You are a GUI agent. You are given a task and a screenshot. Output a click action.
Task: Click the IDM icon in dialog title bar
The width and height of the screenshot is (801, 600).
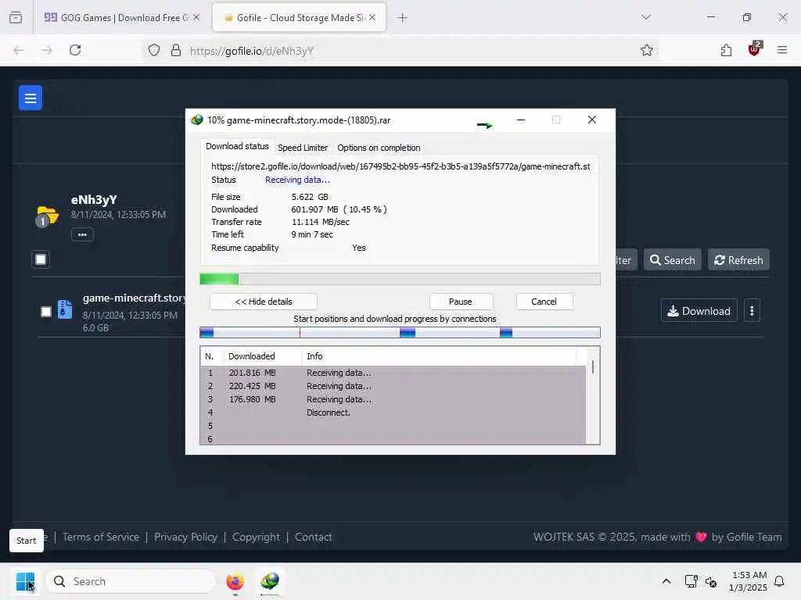(x=197, y=120)
